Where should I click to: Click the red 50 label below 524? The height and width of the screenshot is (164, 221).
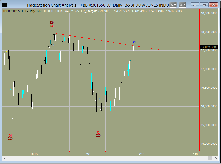click(52, 26)
